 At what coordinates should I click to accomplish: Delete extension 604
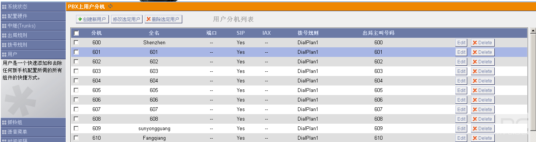pyautogui.click(x=483, y=81)
